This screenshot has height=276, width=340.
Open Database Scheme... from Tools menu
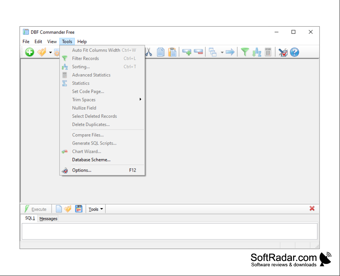coord(102,160)
